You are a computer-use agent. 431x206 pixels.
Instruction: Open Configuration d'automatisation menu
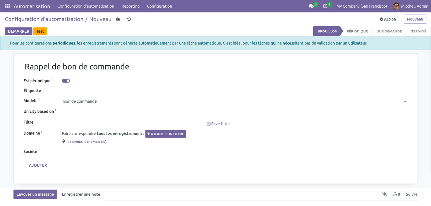pos(86,6)
